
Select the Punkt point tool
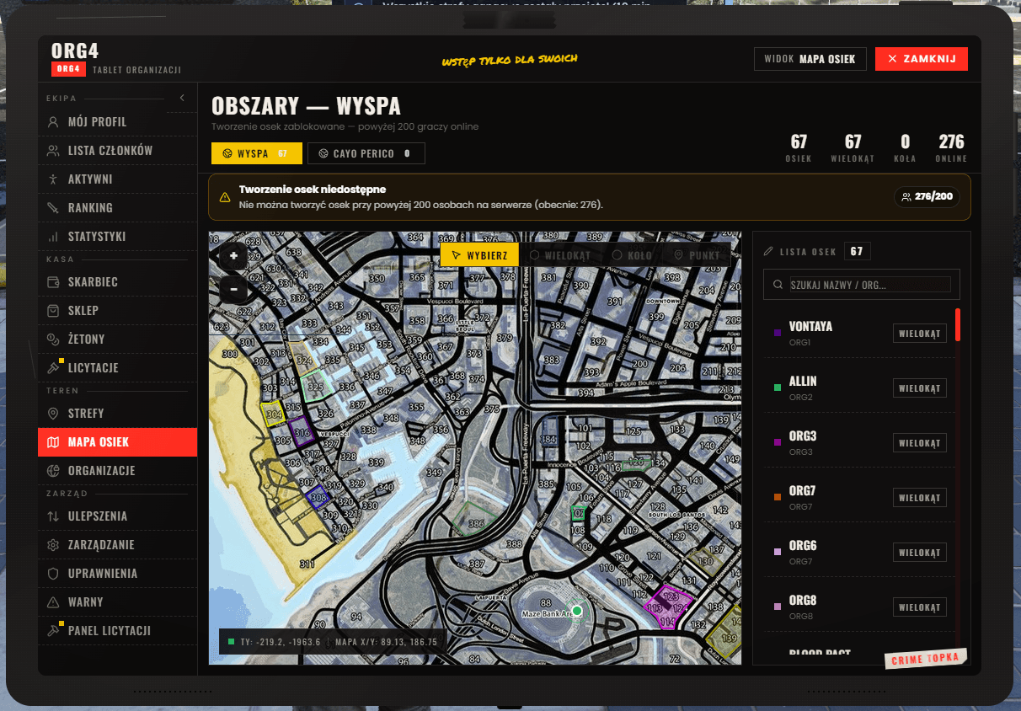698,255
